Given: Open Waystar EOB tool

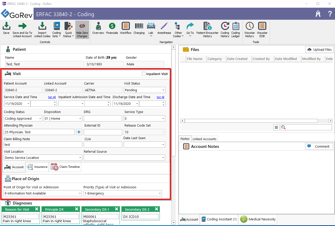Looking at the screenshot, I should click(262, 30).
